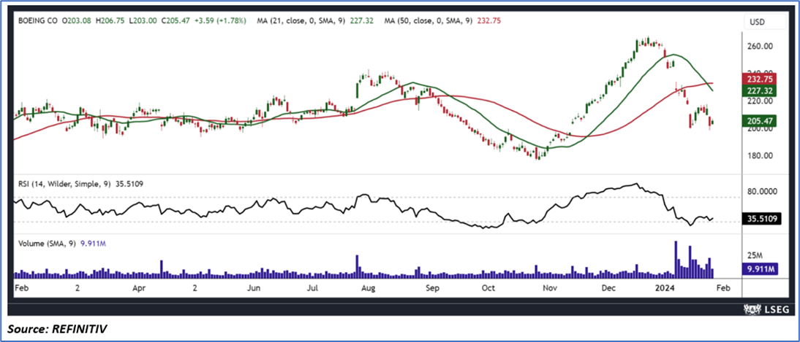The height and width of the screenshot is (342, 800).
Task: Click the Oct label on time axis
Action: point(488,288)
